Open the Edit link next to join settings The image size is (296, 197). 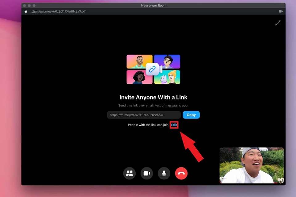coord(174,125)
